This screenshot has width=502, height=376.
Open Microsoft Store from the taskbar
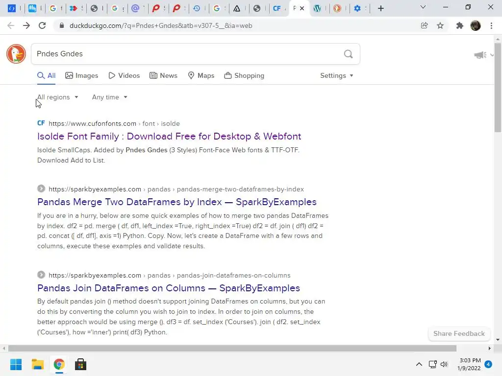tap(80, 364)
